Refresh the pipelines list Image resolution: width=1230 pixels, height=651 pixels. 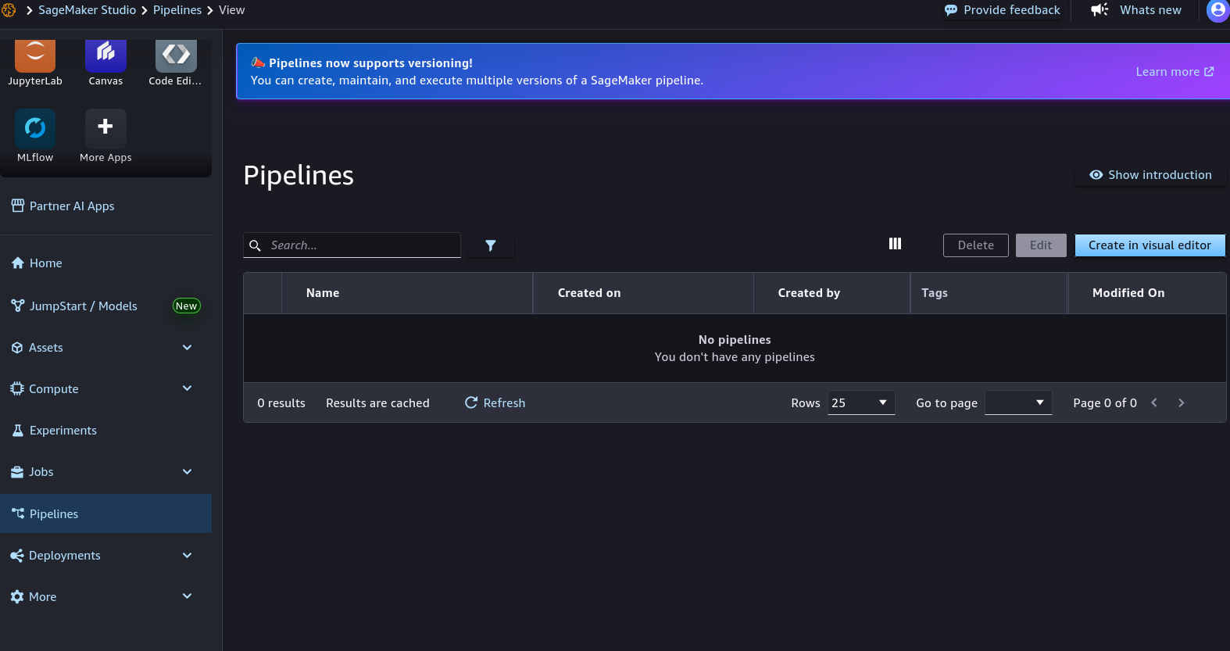point(495,402)
